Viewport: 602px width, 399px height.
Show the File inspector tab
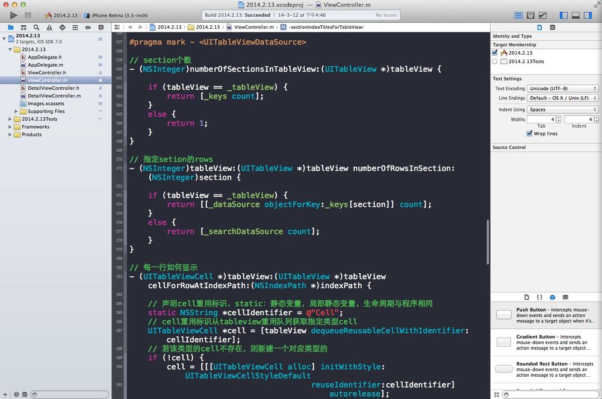539,27
